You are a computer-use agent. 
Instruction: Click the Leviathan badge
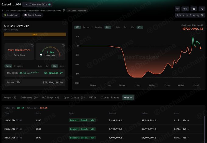tap(11, 15)
